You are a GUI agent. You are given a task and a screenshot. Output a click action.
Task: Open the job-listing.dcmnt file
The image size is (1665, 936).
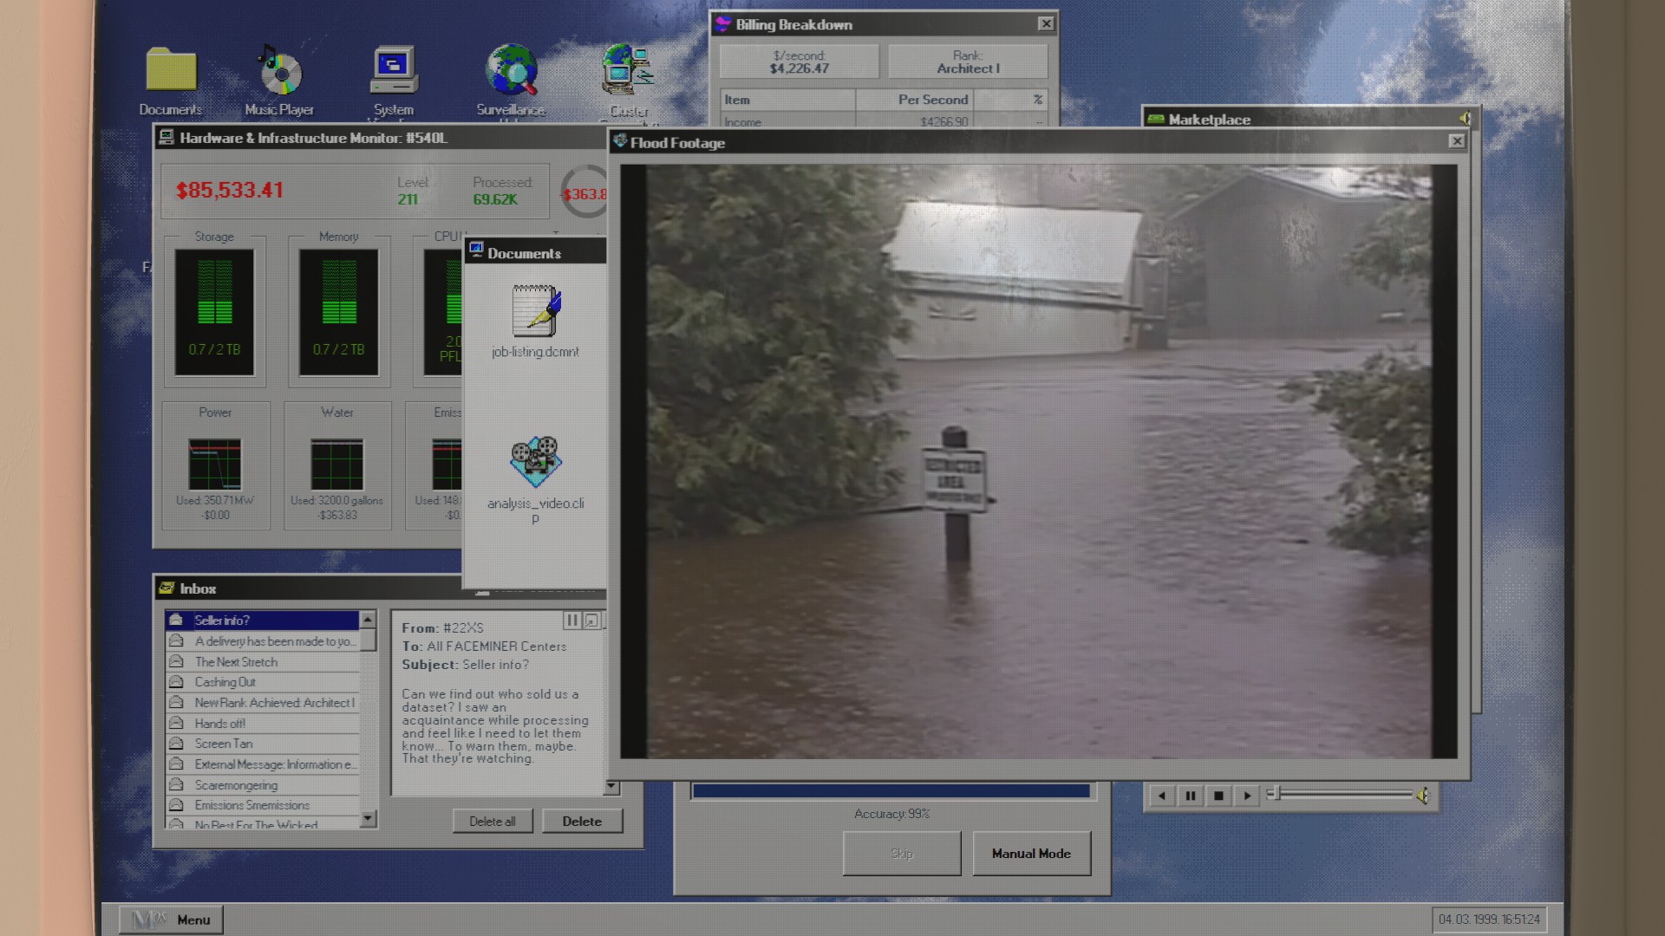pyautogui.click(x=535, y=312)
